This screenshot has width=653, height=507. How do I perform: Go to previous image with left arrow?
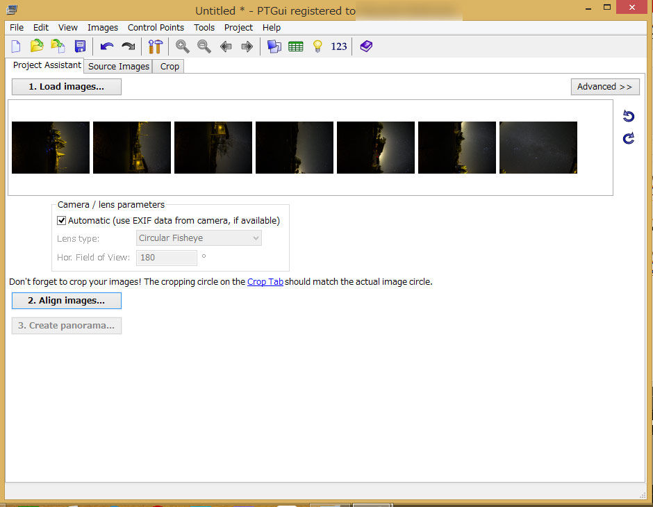[x=226, y=47]
